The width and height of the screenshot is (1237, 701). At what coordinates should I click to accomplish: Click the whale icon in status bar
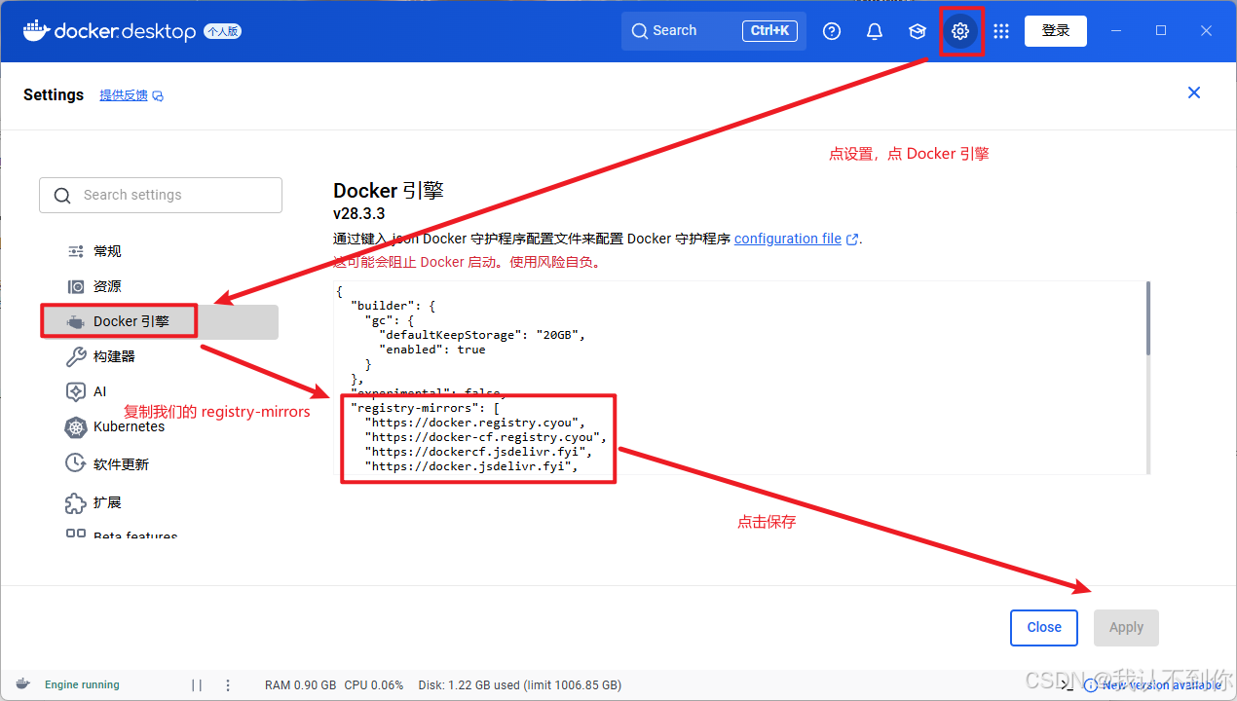click(22, 684)
